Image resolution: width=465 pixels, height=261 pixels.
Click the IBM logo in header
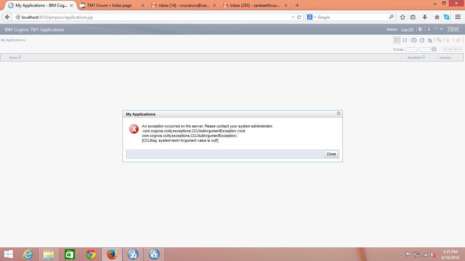(453, 30)
